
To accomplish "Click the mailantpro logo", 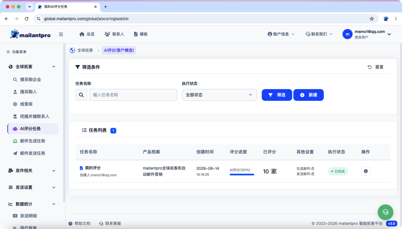I will (30, 34).
